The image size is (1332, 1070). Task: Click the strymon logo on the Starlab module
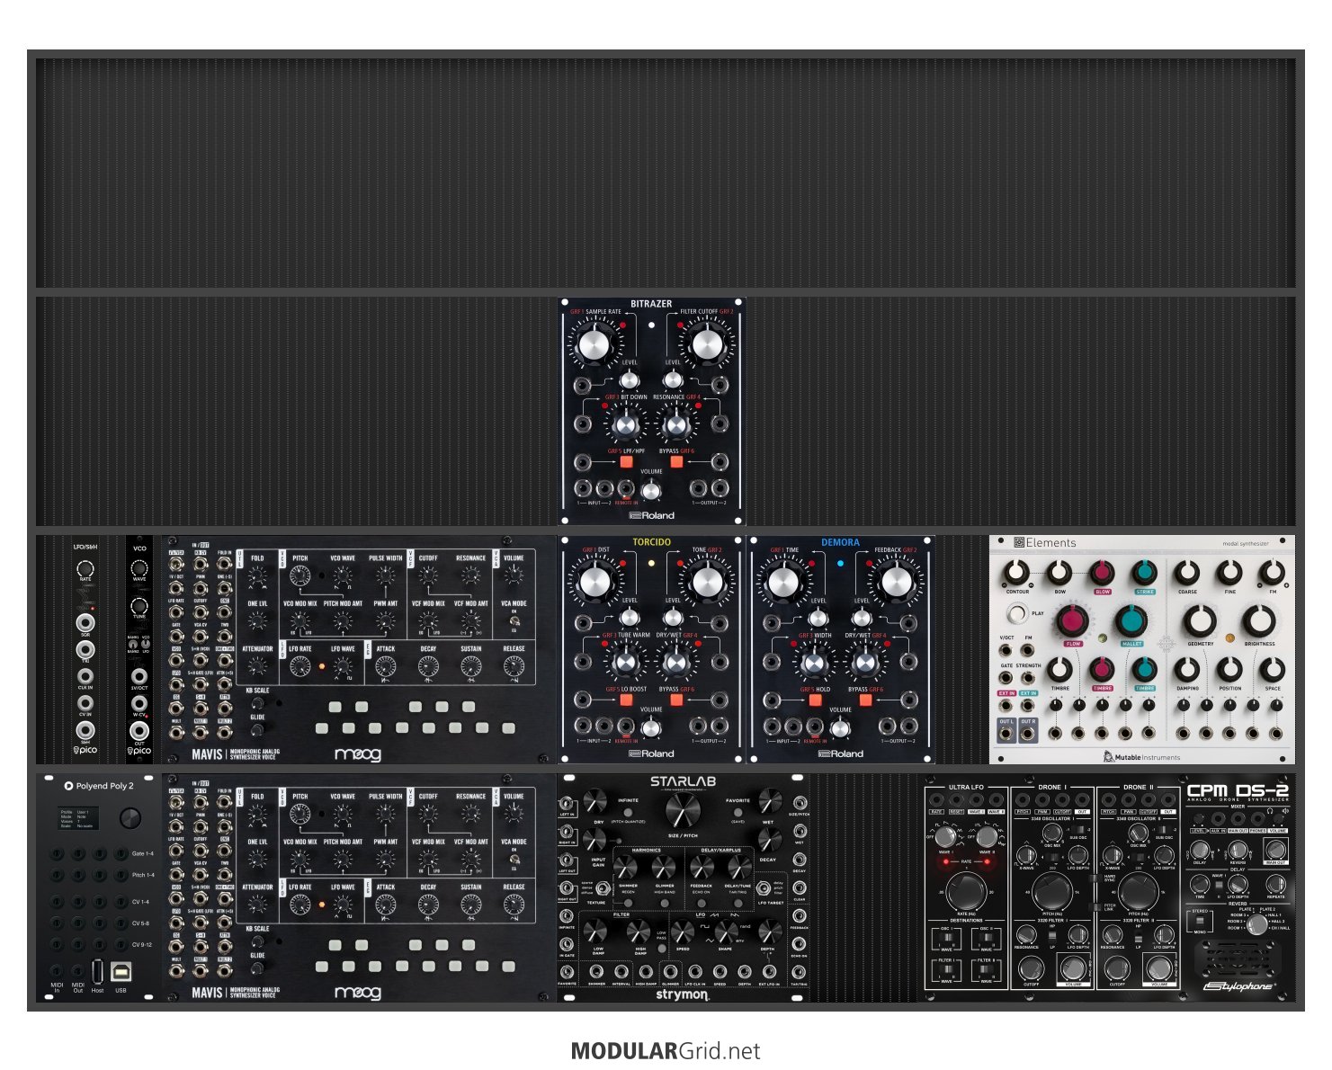[x=682, y=994]
